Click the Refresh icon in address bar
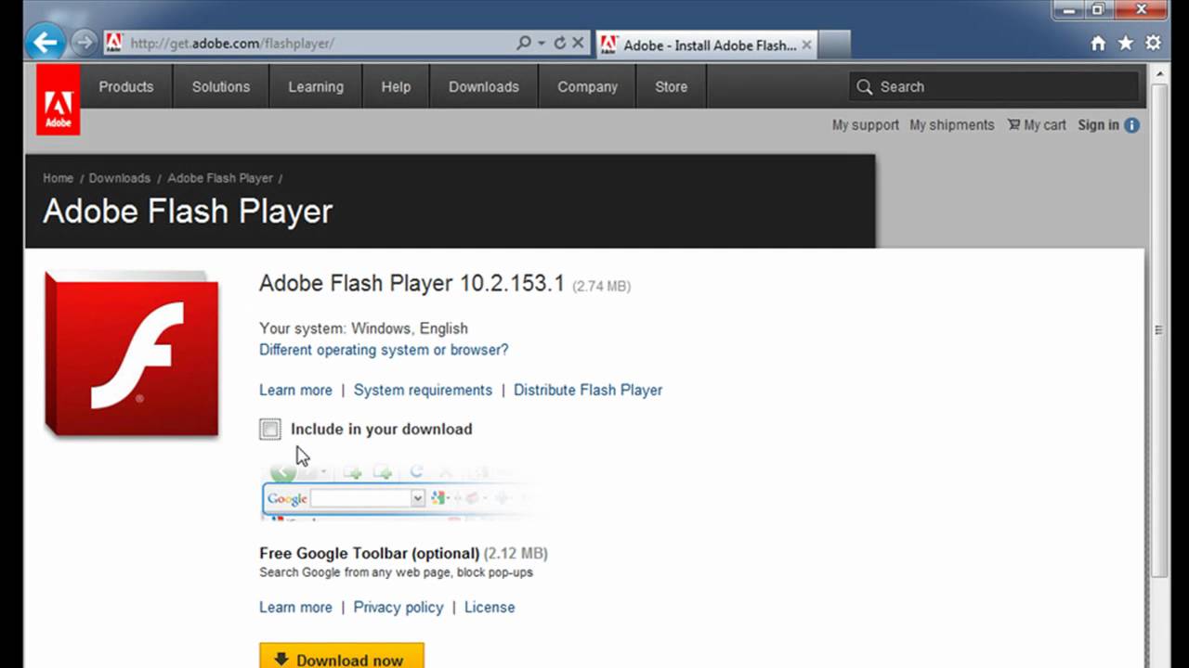1189x668 pixels. pos(559,43)
